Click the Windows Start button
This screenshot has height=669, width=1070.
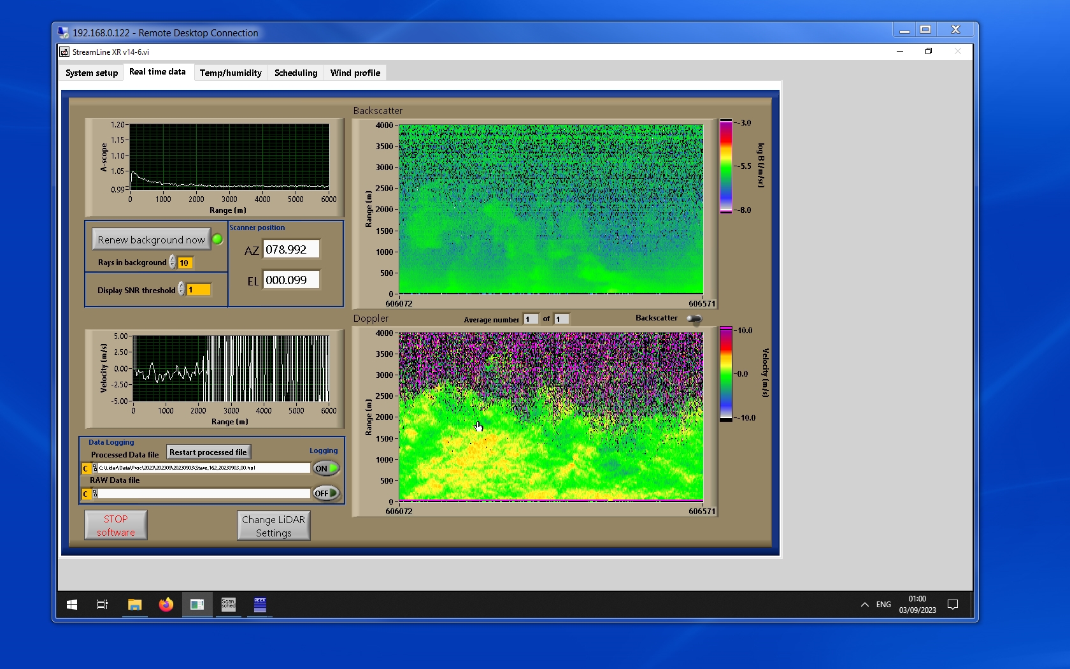(72, 605)
